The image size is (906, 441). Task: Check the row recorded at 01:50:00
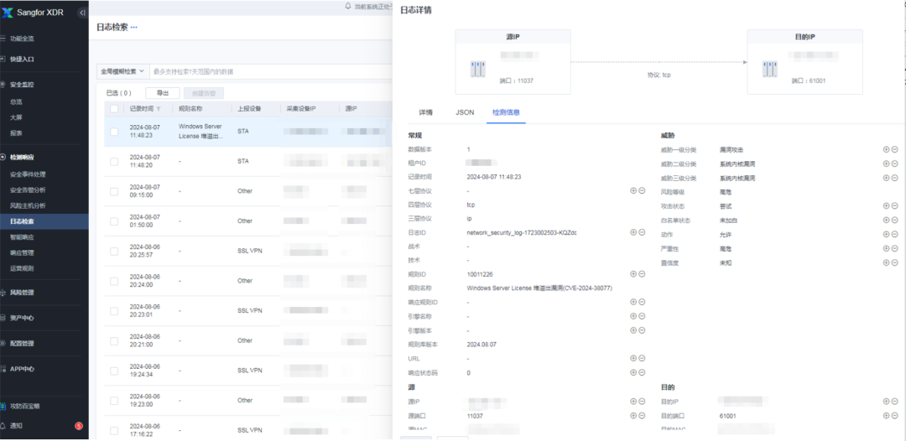click(114, 221)
